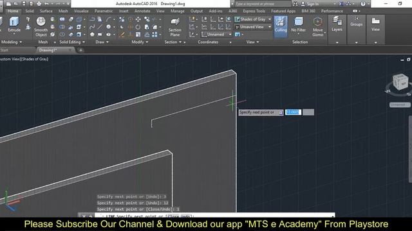Expand the Groups panel arrow
Image resolution: width=412 pixels, height=231 pixels.
pyautogui.click(x=356, y=42)
